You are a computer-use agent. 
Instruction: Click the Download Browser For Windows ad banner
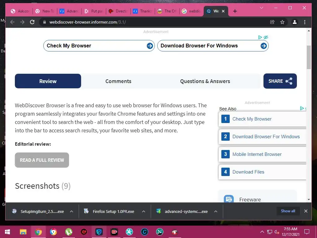(213, 46)
